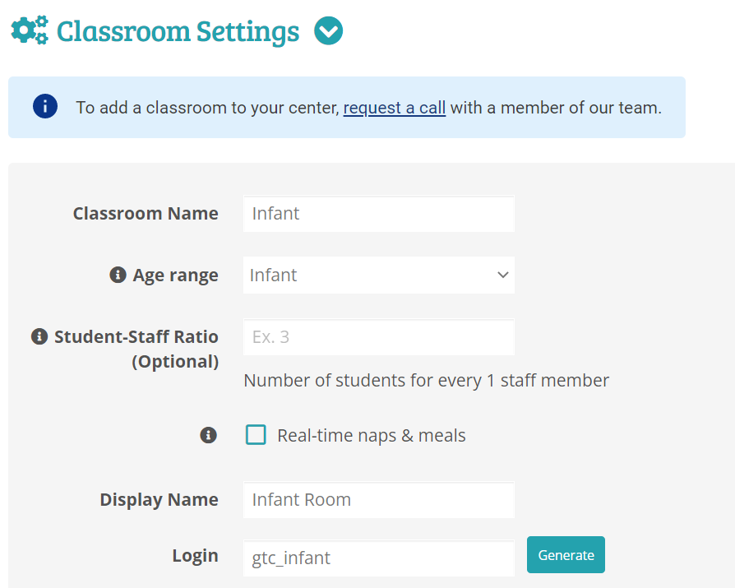Screen dimensions: 735x588
Task: Click the Login label
Action: (x=195, y=555)
